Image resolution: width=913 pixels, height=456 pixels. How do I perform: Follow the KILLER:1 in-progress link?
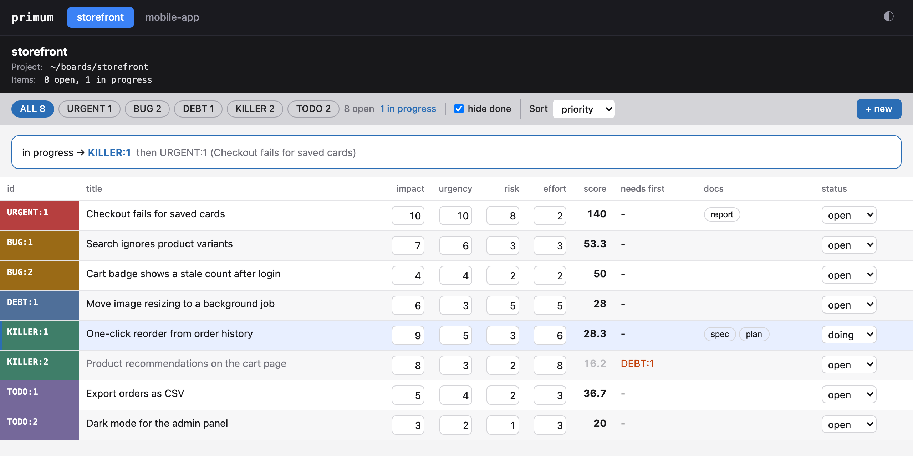pos(109,152)
